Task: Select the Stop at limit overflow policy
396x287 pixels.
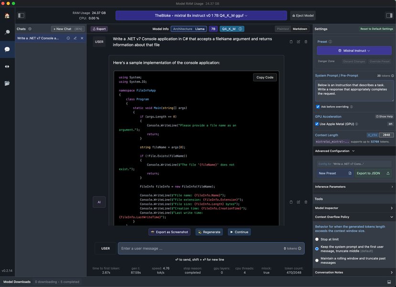Action: click(x=317, y=239)
